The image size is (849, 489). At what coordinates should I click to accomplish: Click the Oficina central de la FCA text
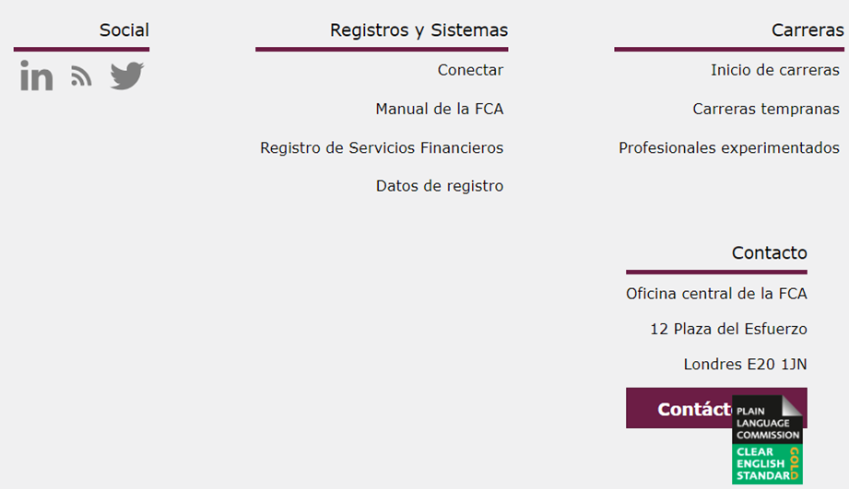pyautogui.click(x=716, y=294)
